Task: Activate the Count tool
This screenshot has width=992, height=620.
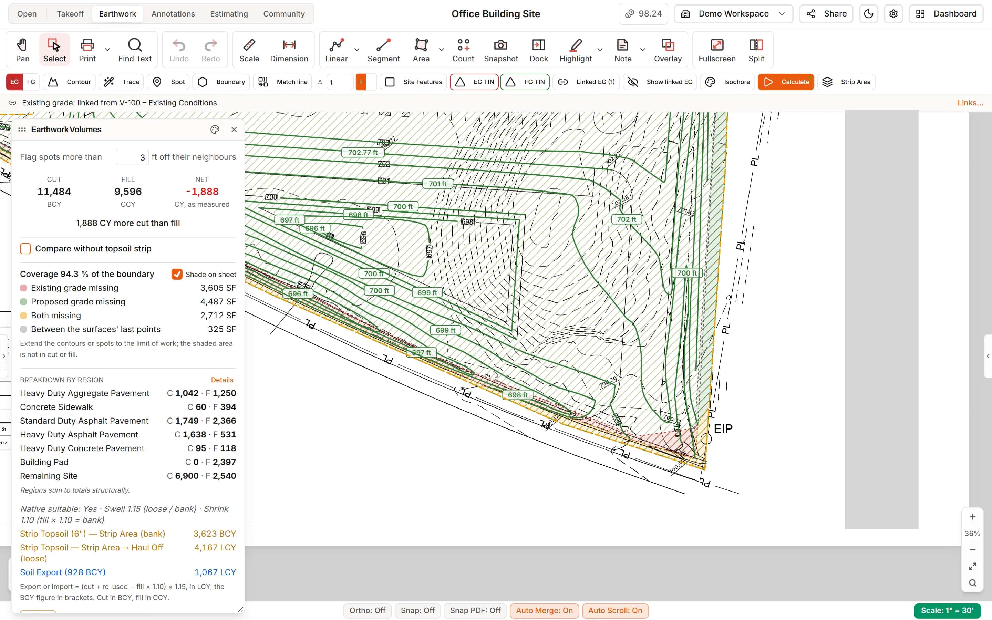Action: tap(463, 50)
